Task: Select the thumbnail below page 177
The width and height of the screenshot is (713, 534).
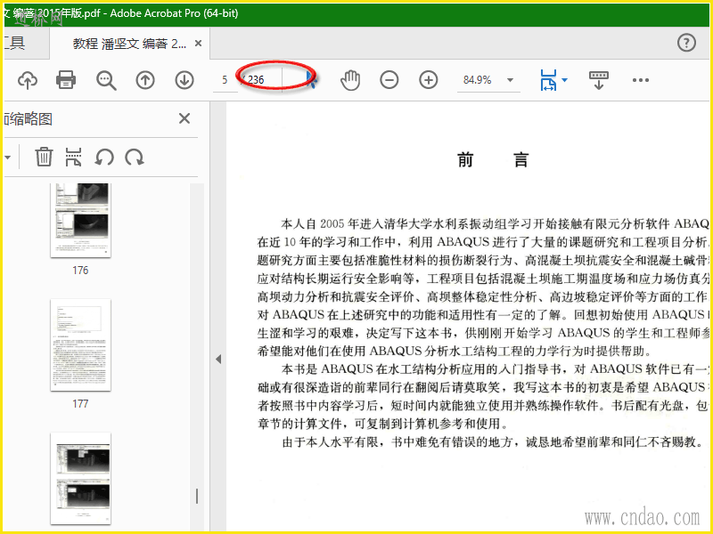Action: (80, 479)
